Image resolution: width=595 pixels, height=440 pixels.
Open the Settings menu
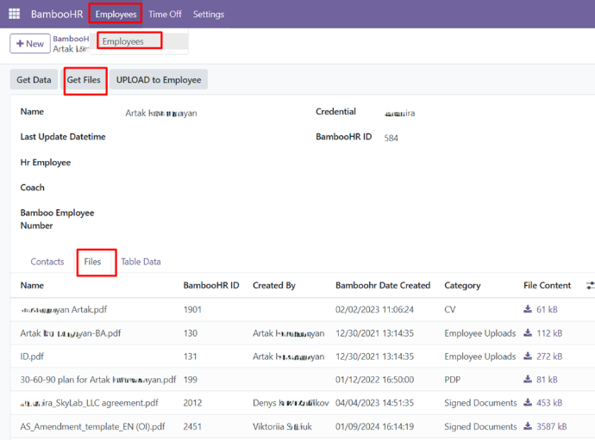209,15
